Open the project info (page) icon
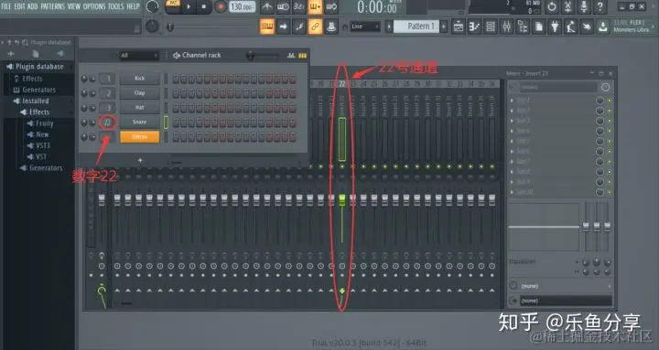 pos(538,27)
